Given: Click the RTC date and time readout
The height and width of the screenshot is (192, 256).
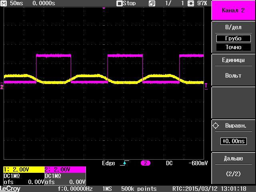Looking at the screenshot, I should [x=209, y=189].
